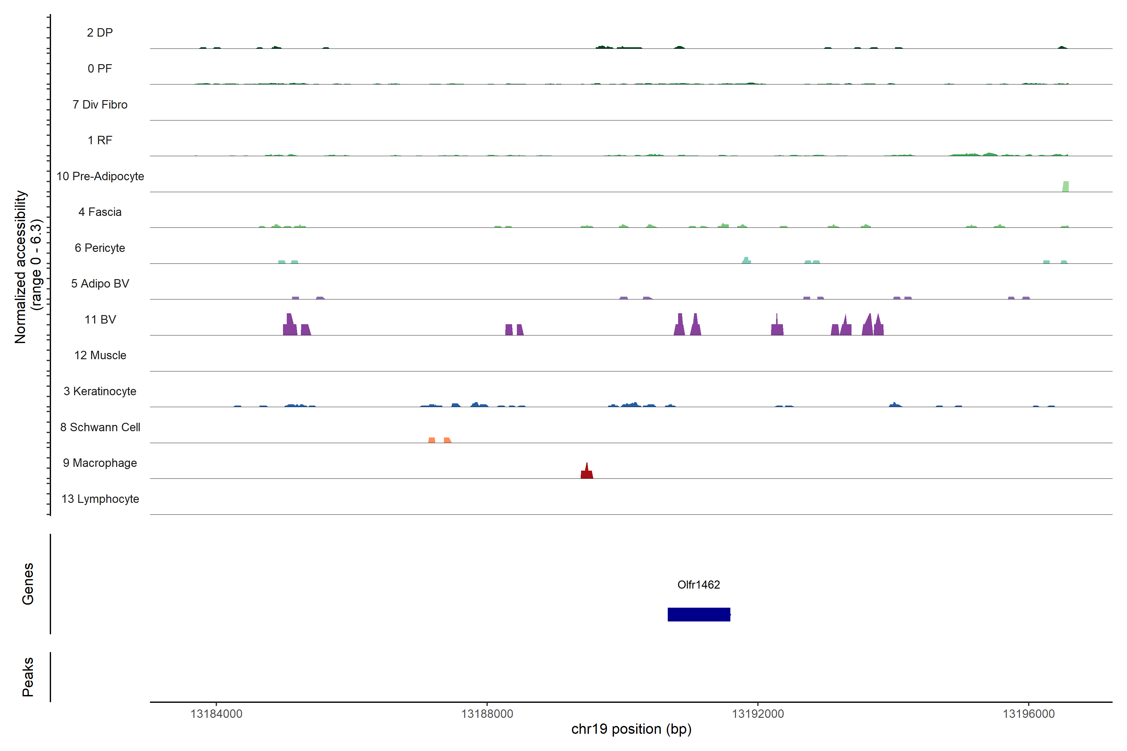Click the '10 Pre-Adipocyte' track label
The width and height of the screenshot is (1127, 751).
click(x=100, y=176)
